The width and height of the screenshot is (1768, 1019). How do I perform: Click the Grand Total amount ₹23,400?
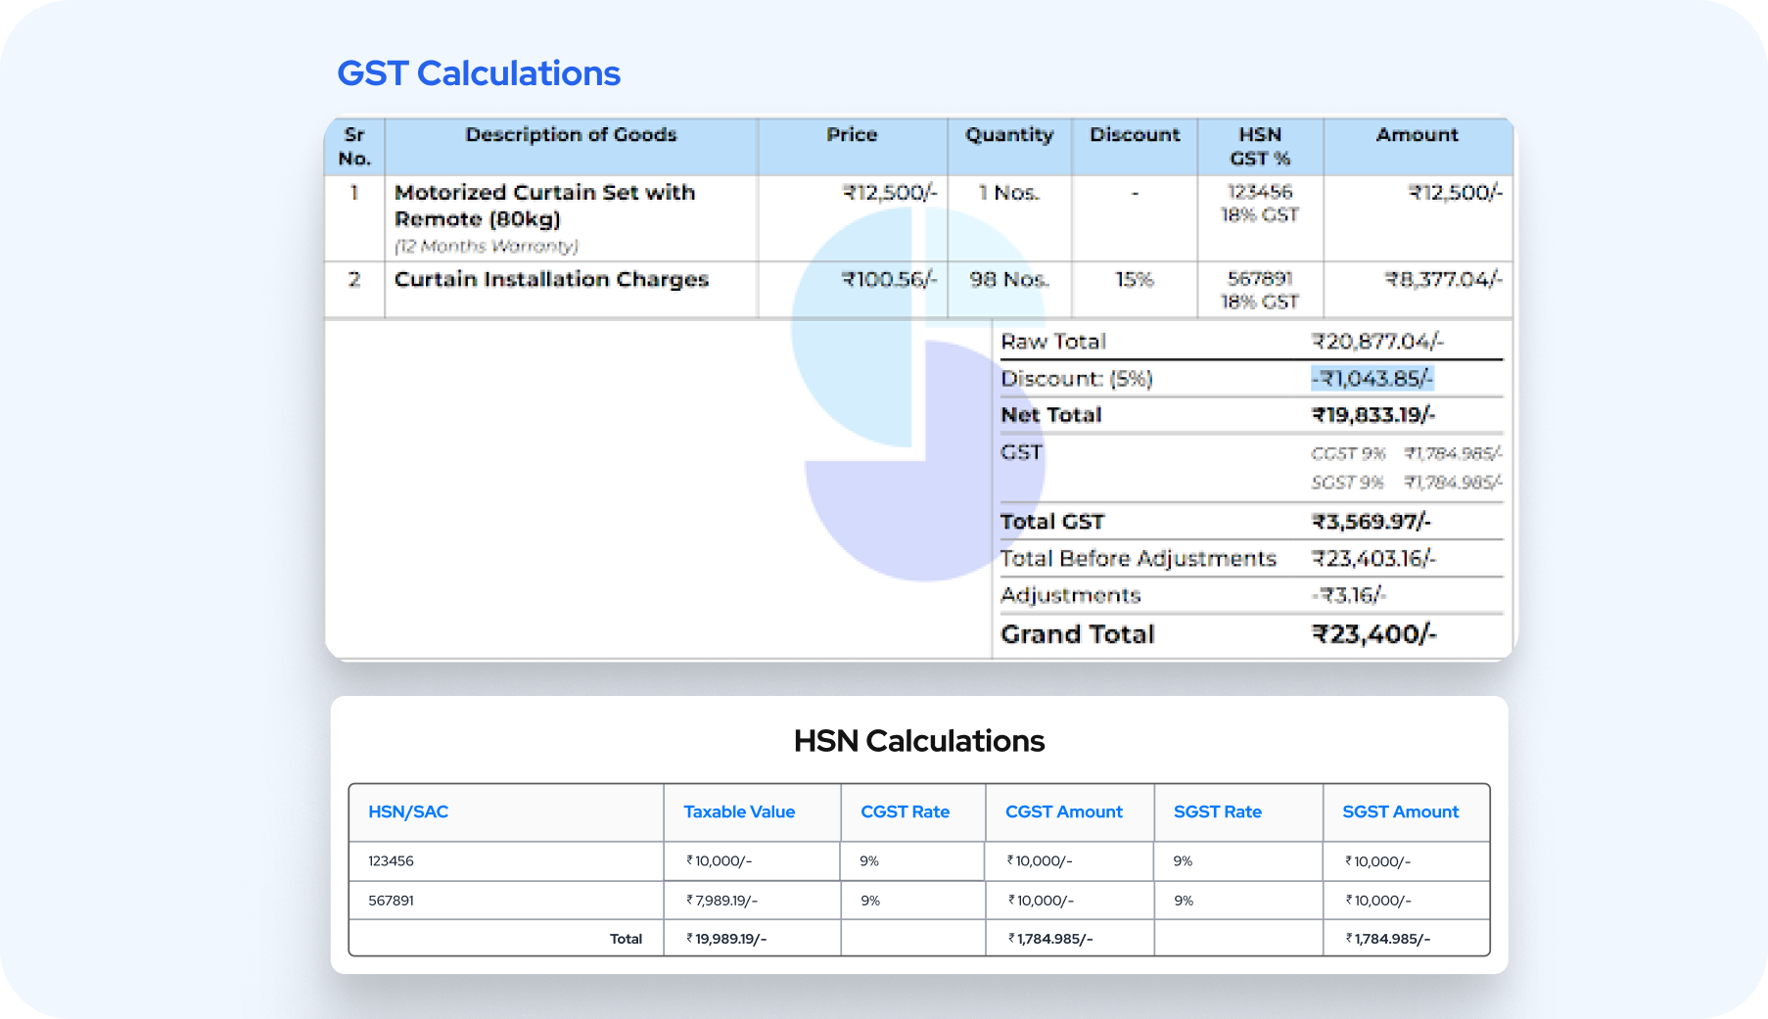point(1373,634)
